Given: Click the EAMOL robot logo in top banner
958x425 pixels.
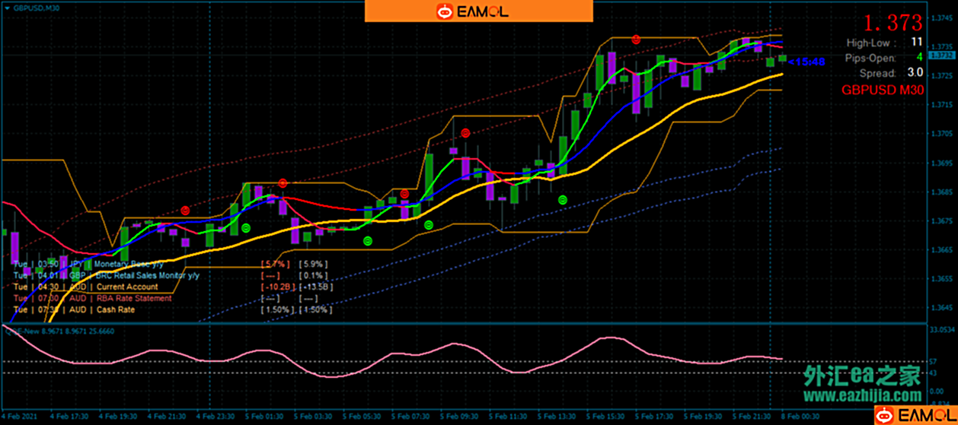Looking at the screenshot, I should 444,11.
